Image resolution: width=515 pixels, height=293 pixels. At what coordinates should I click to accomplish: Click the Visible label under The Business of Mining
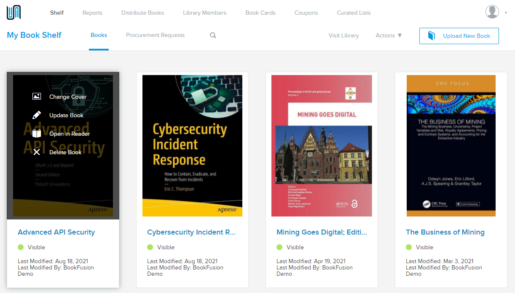424,247
